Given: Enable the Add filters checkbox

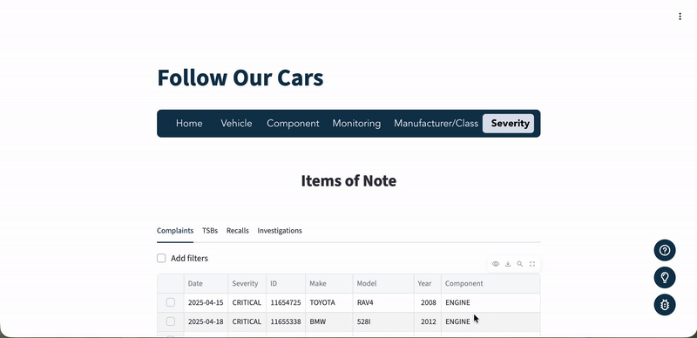Looking at the screenshot, I should 161,259.
